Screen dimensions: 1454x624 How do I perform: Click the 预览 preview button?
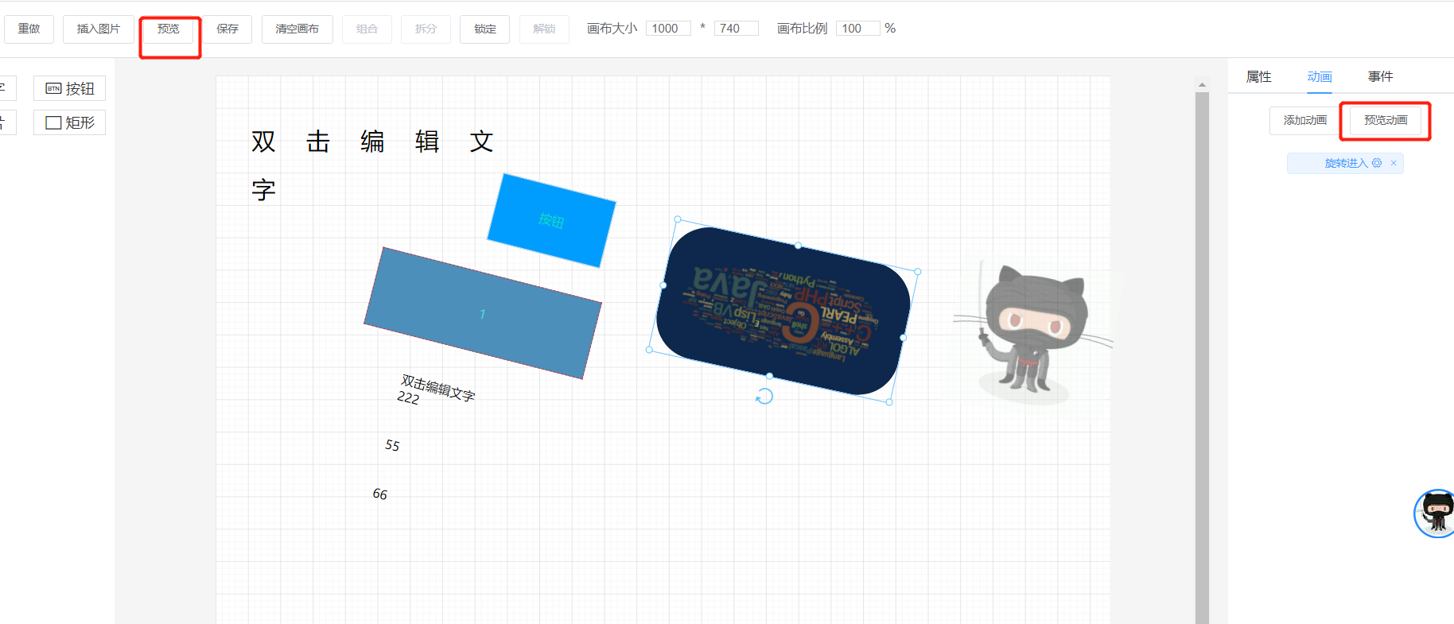169,29
